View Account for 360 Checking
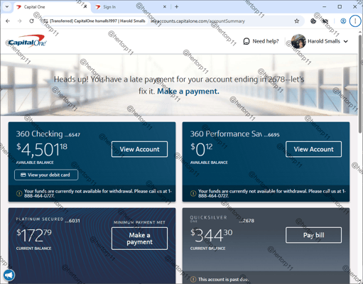Image resolution: width=363 pixels, height=284 pixels. click(x=139, y=149)
